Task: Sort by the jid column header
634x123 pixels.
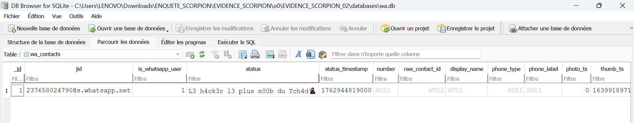Action: click(79, 69)
